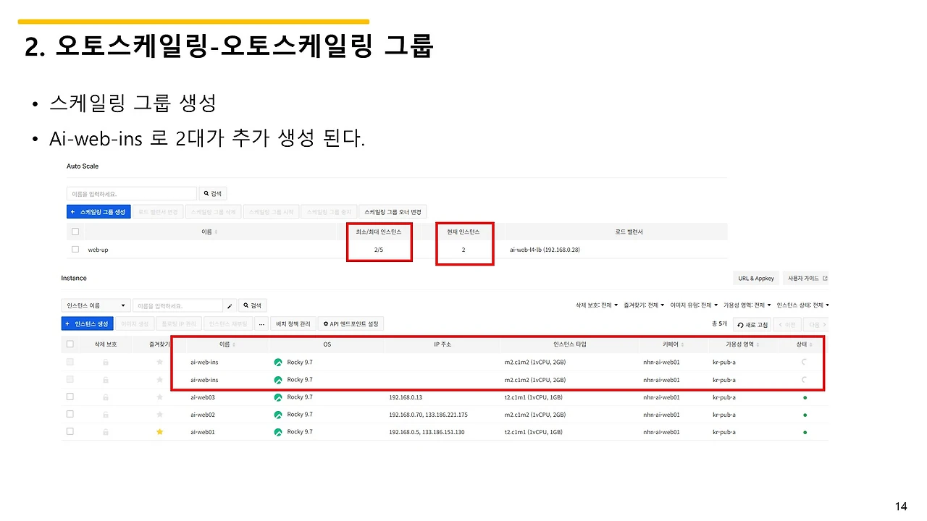The height and width of the screenshot is (521, 927).
Task: Toggle favorite star for ai-web02
Action: pos(160,415)
